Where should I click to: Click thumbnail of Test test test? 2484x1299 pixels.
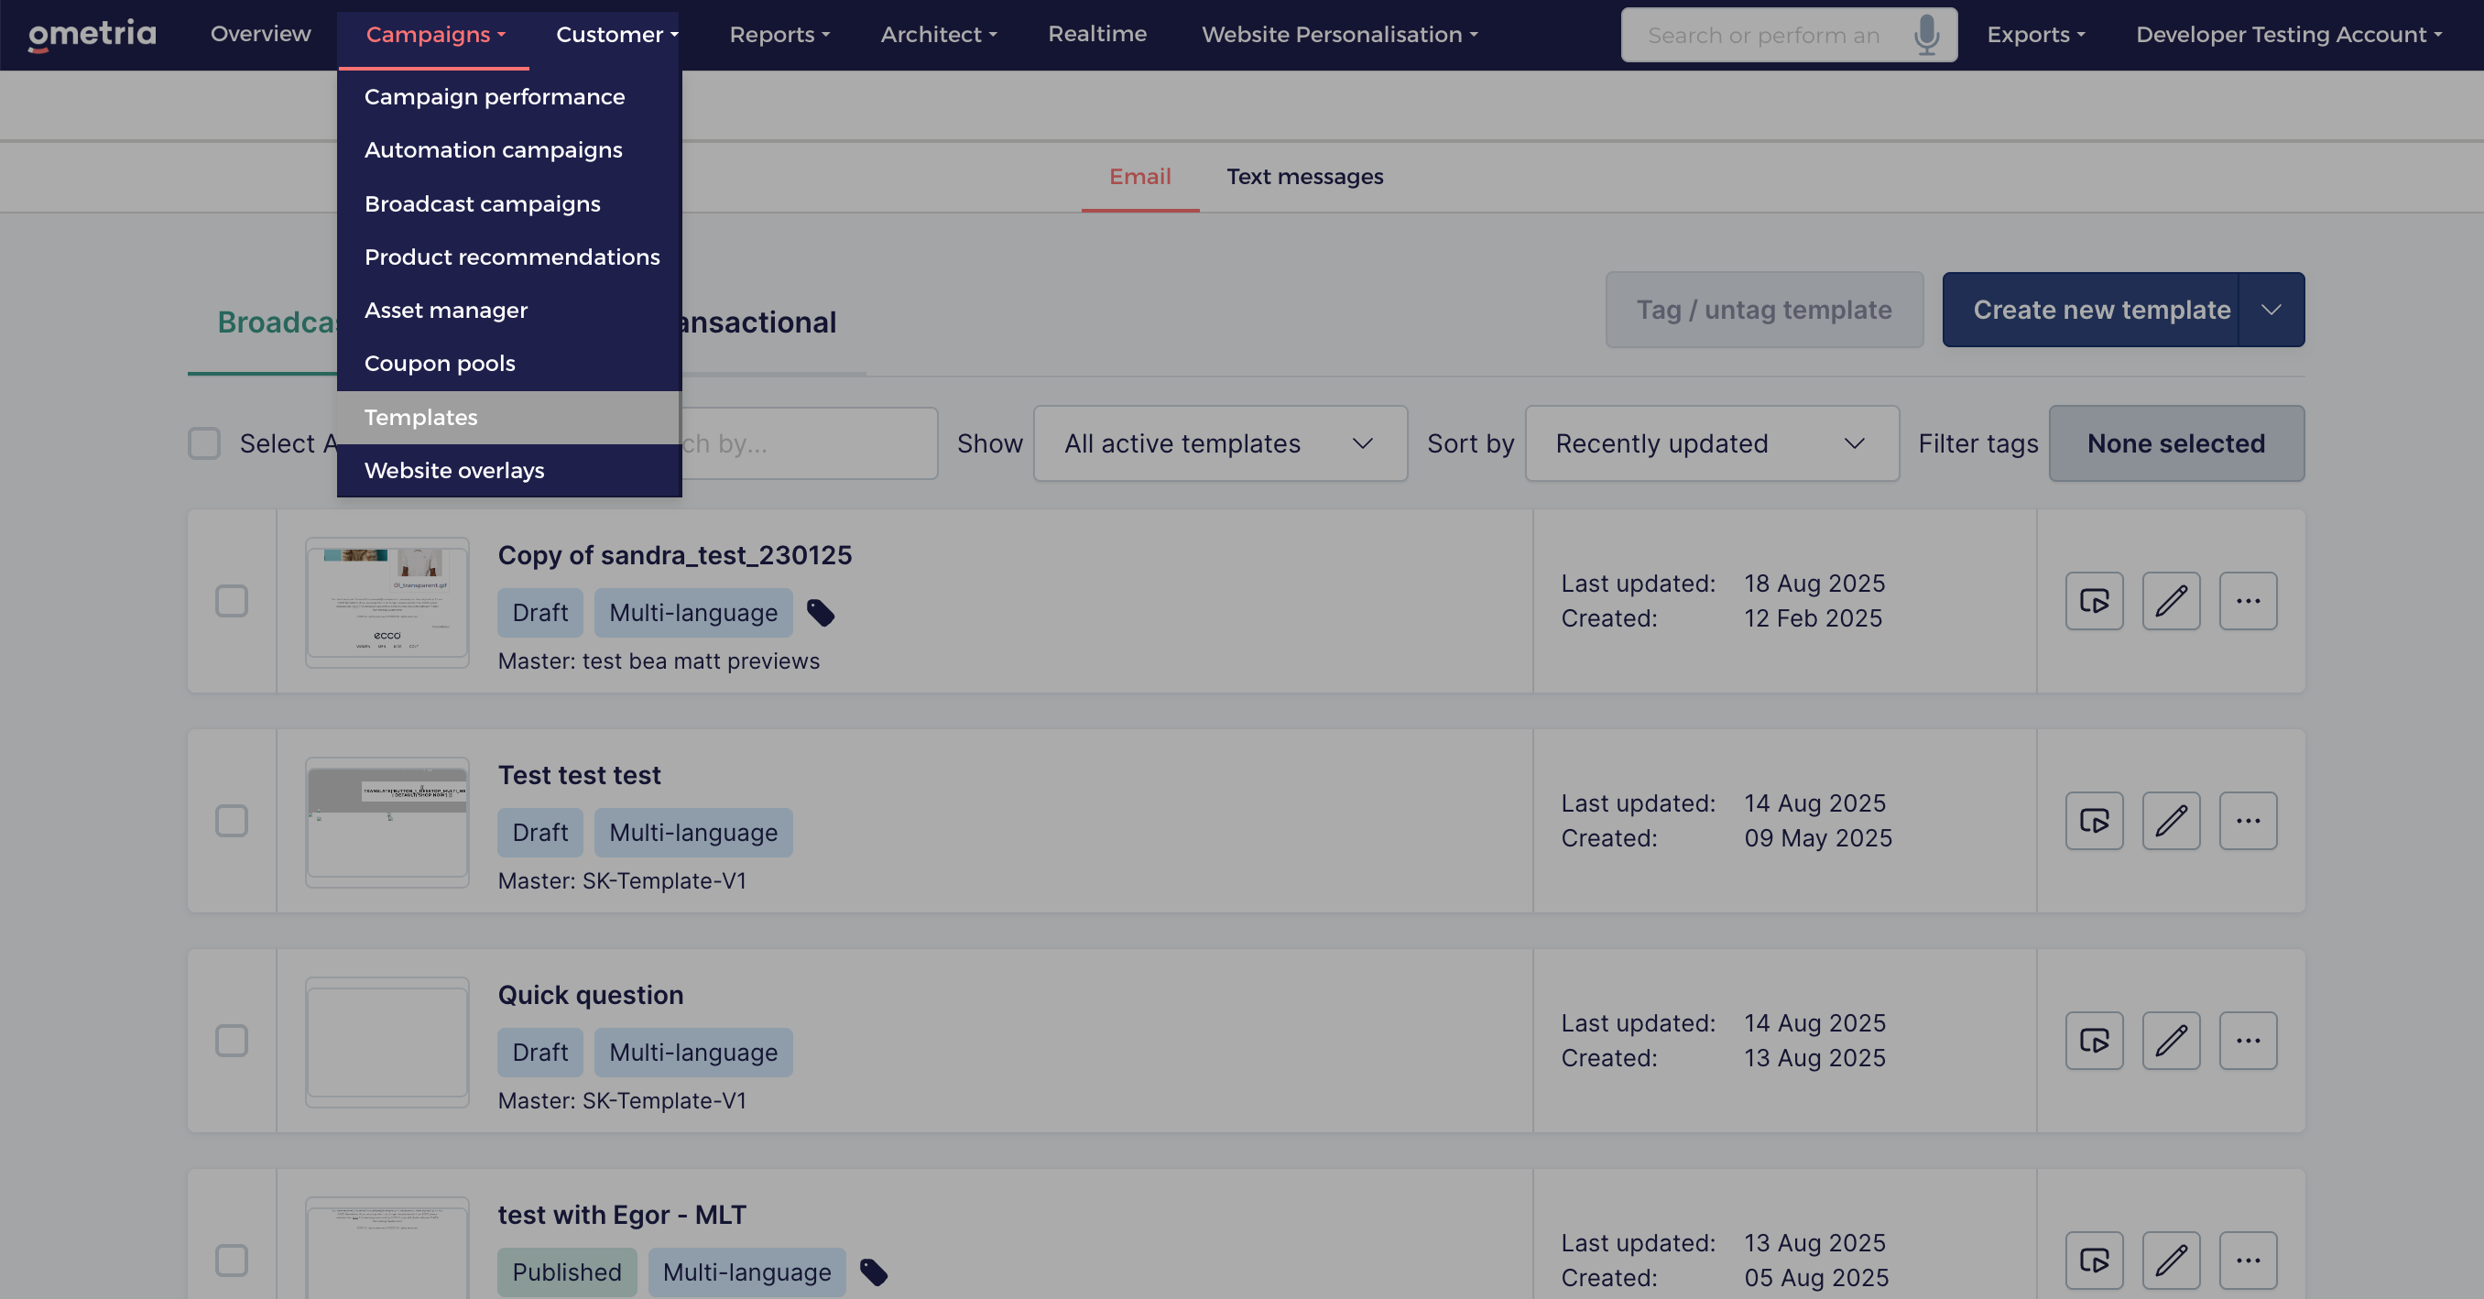pos(387,822)
